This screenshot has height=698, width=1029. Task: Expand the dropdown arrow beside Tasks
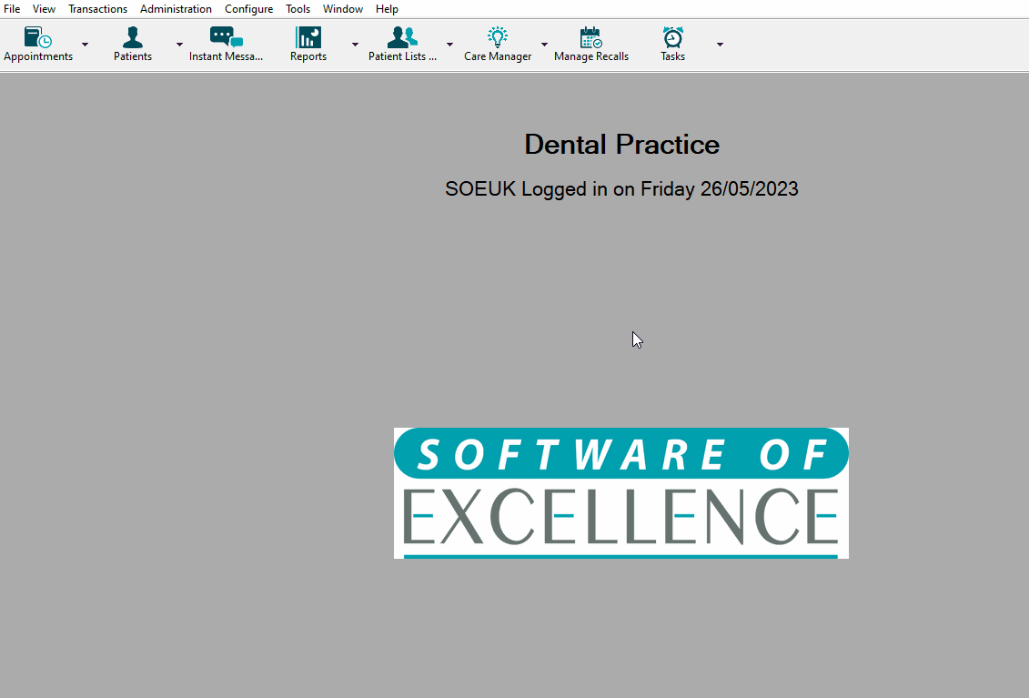point(720,45)
